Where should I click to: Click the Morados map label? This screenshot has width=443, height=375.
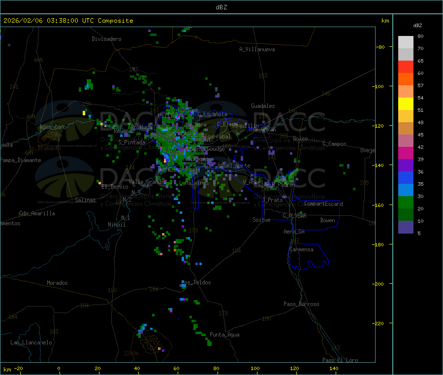coord(57,283)
